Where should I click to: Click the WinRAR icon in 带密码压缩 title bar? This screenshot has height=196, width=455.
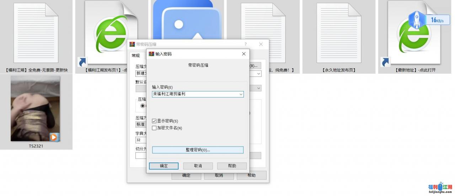132,44
